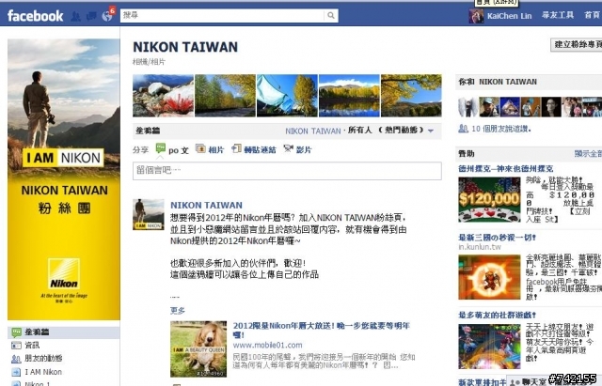602x386 pixels.
Task: Open the red flowers photo thumbnail
Action: pyautogui.click(x=163, y=96)
